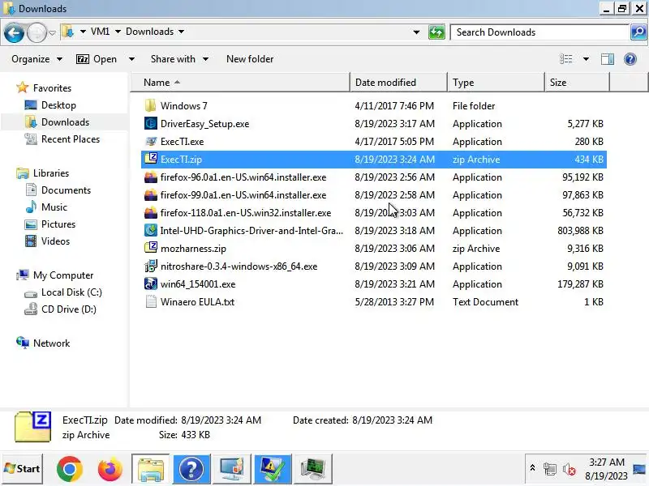Click the ExecTI.zip large details pane thumbnail
649x486 pixels.
[x=32, y=427]
